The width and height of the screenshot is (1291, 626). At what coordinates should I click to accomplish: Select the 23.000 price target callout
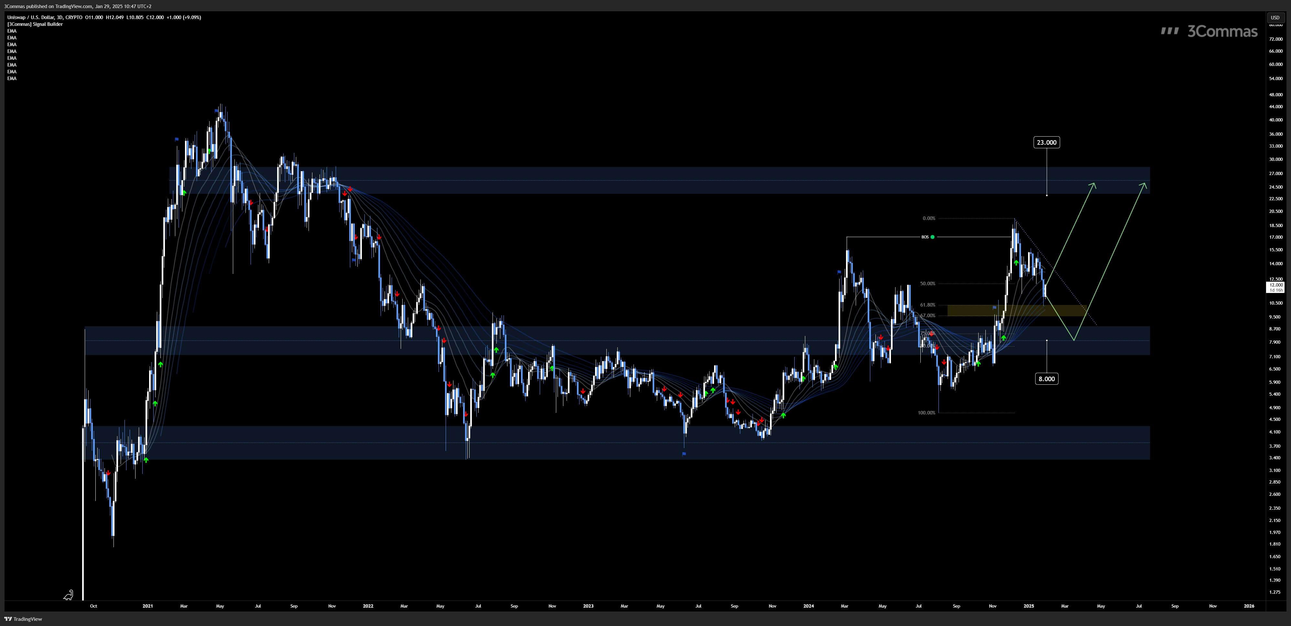(1047, 143)
